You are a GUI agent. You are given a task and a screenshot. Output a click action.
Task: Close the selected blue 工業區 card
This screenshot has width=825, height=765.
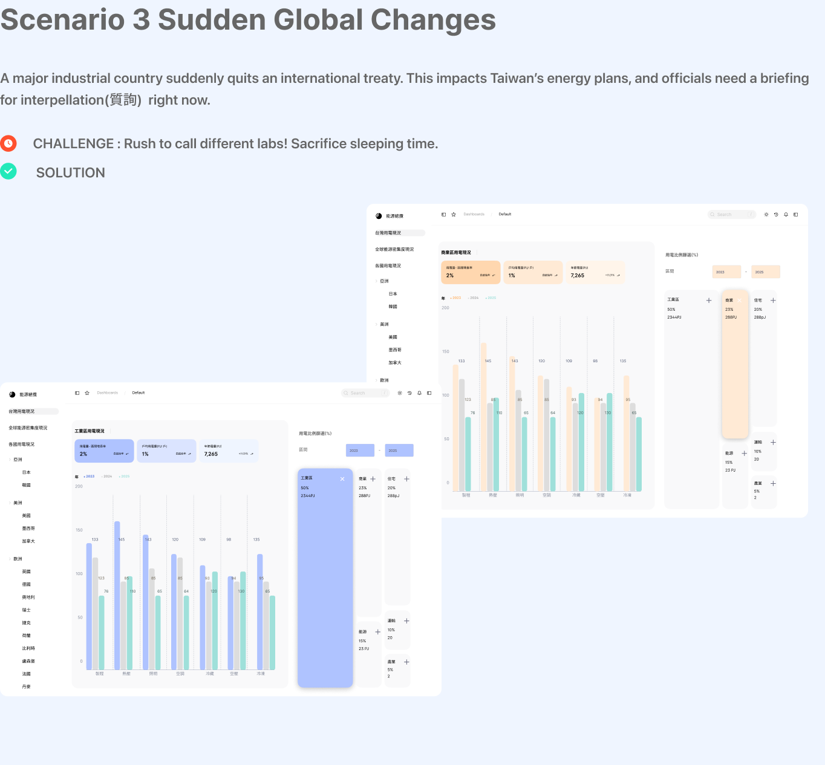tap(342, 479)
